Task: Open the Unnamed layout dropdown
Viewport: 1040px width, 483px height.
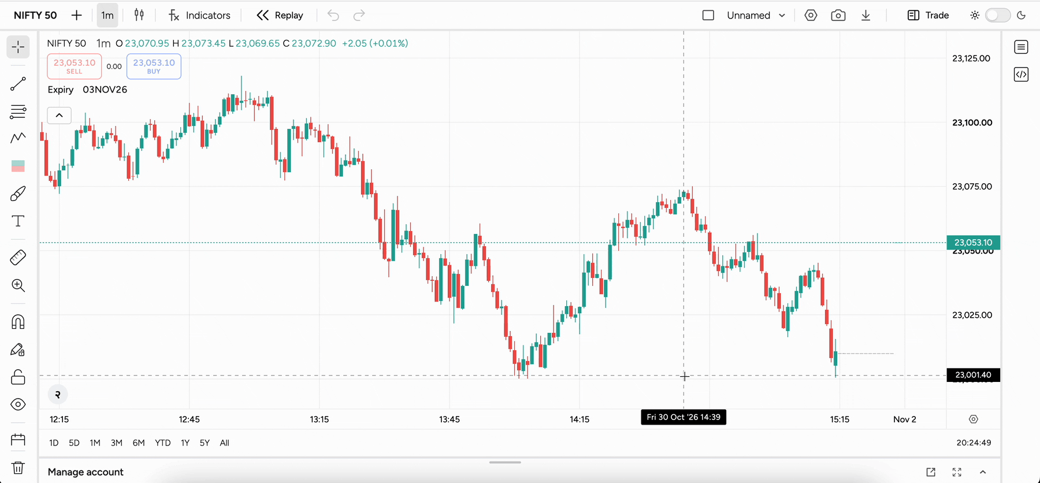Action: [756, 16]
